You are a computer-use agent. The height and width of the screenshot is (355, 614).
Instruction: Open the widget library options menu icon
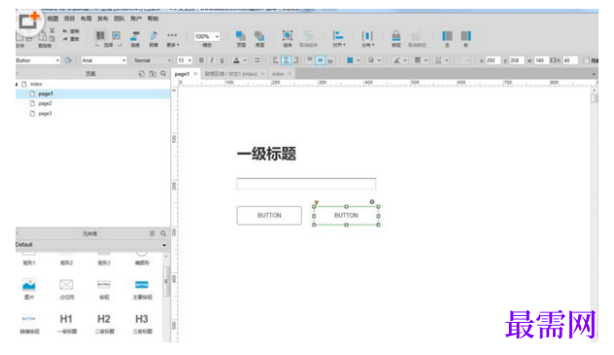click(x=152, y=233)
